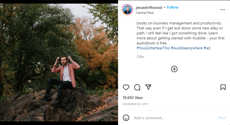Screen dimensions: 230x125
Task: Follow jessedriftwood
Action: point(173,7)
